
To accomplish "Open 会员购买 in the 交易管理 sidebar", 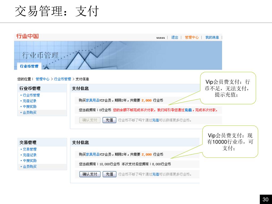I will click(30, 167).
